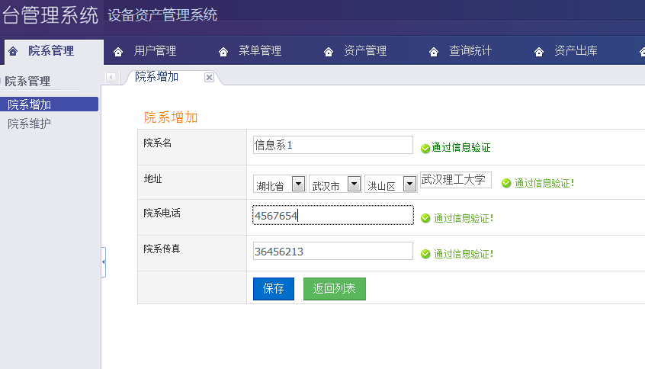Collapse the left sidebar with the splitter arrow

[103, 262]
